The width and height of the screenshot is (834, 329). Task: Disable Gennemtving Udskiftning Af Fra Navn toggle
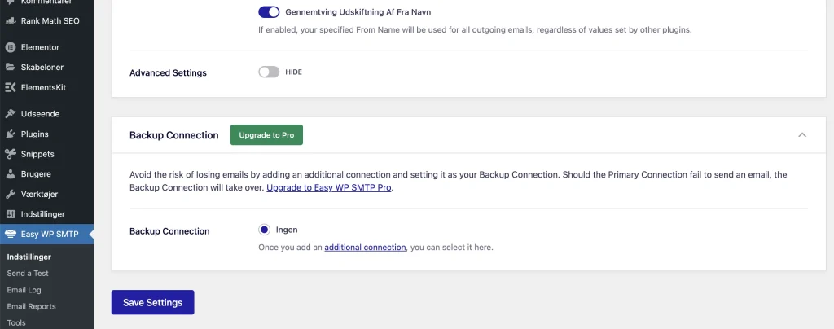[x=269, y=11]
